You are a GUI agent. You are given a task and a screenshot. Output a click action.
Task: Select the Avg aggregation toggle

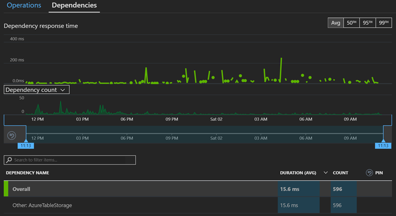[x=336, y=23]
